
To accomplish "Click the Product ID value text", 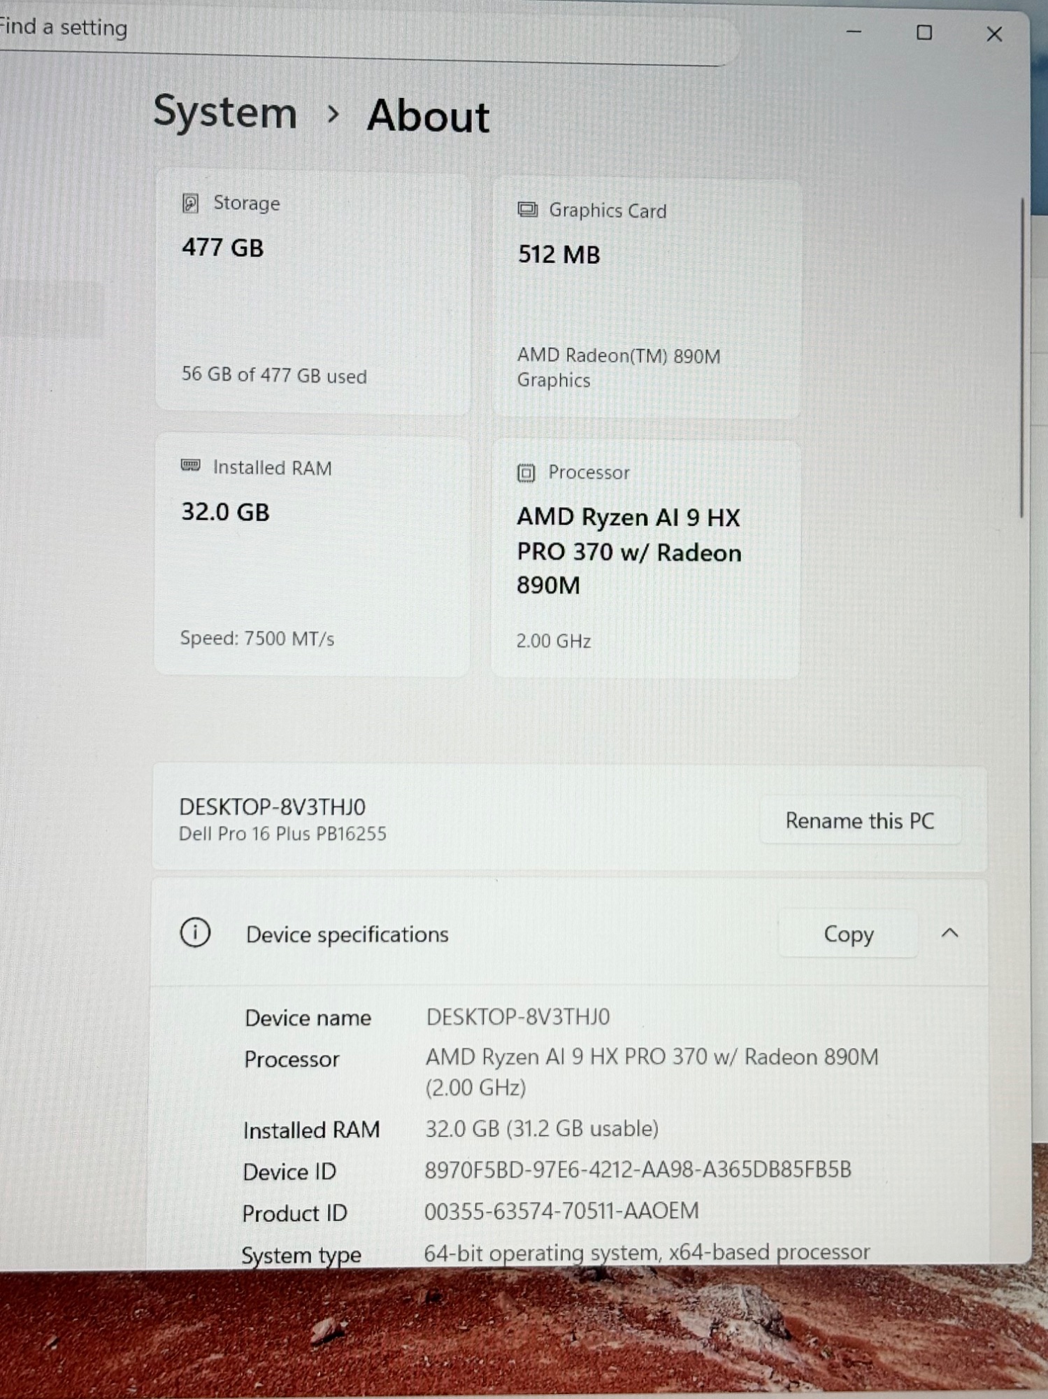I will tap(561, 1211).
